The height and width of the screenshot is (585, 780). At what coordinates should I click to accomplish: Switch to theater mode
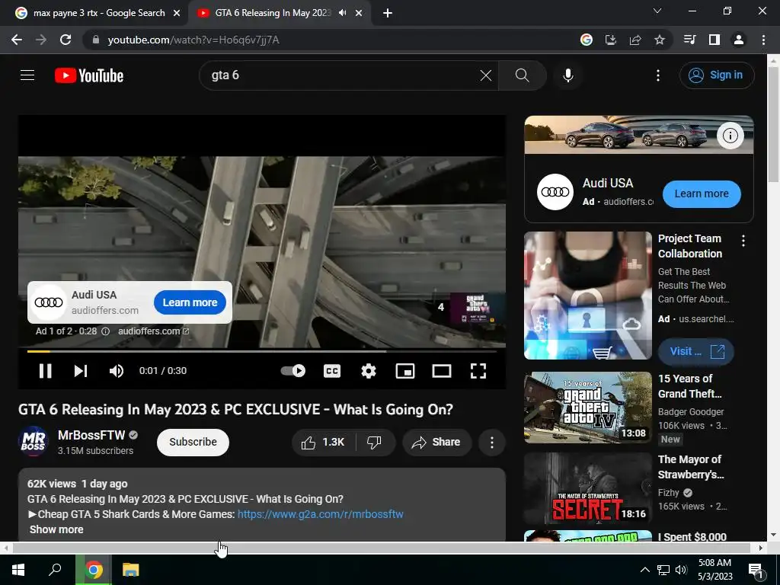[442, 371]
